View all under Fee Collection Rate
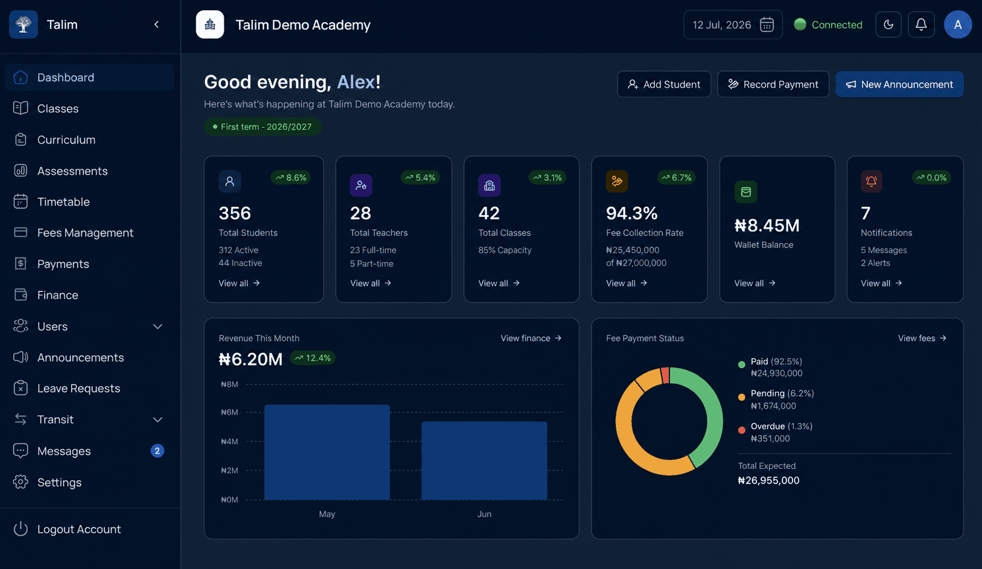Image resolution: width=982 pixels, height=569 pixels. (627, 283)
